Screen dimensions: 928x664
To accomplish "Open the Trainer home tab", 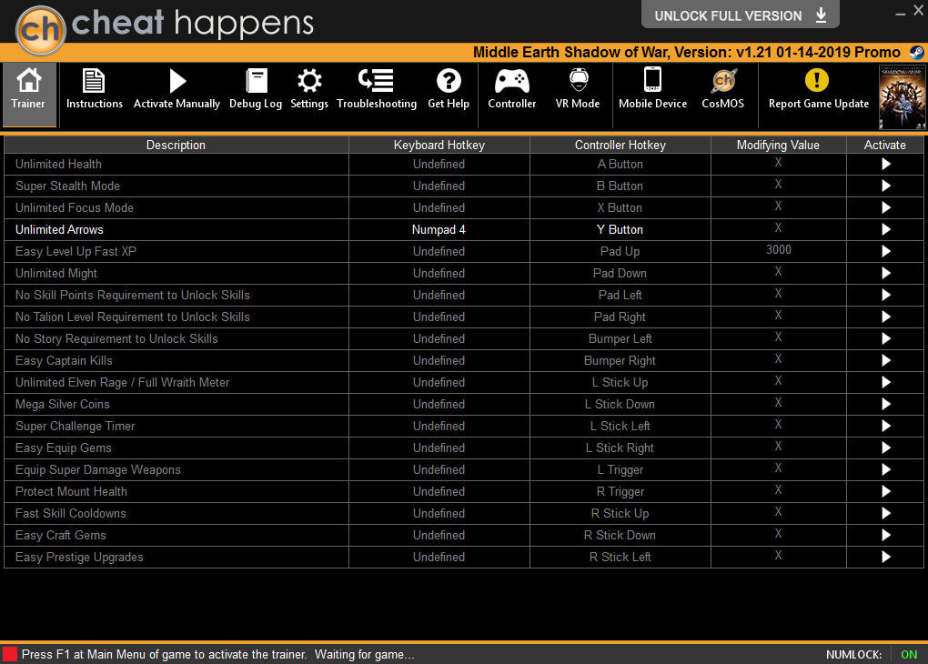I will 29,94.
